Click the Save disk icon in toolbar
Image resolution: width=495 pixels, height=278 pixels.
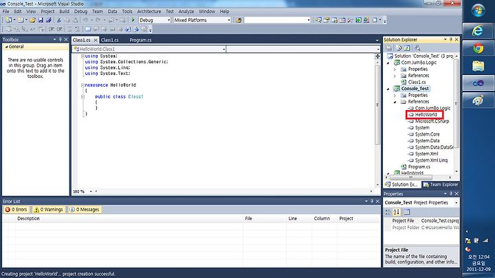(x=41, y=20)
